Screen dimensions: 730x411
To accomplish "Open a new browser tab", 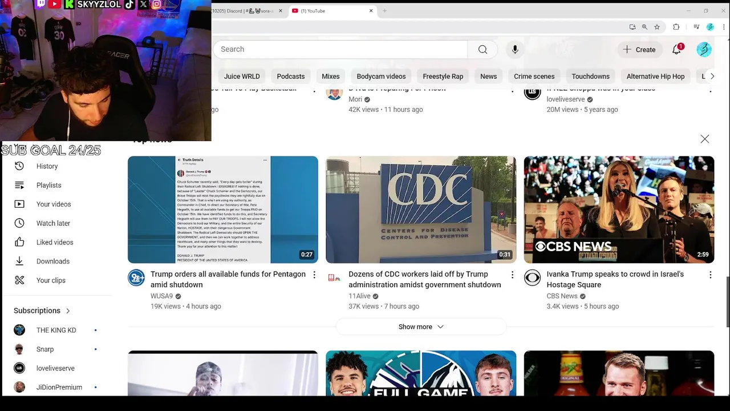I will [384, 11].
